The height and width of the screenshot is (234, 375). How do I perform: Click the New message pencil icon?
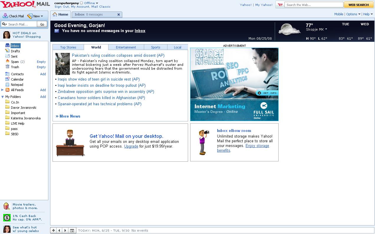29,16
